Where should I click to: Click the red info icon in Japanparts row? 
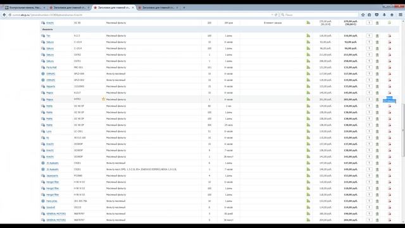click(390, 176)
